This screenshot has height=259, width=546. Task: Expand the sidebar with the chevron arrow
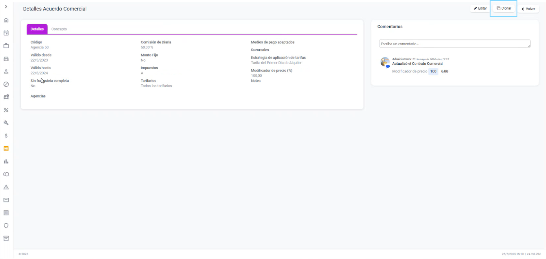point(6,6)
